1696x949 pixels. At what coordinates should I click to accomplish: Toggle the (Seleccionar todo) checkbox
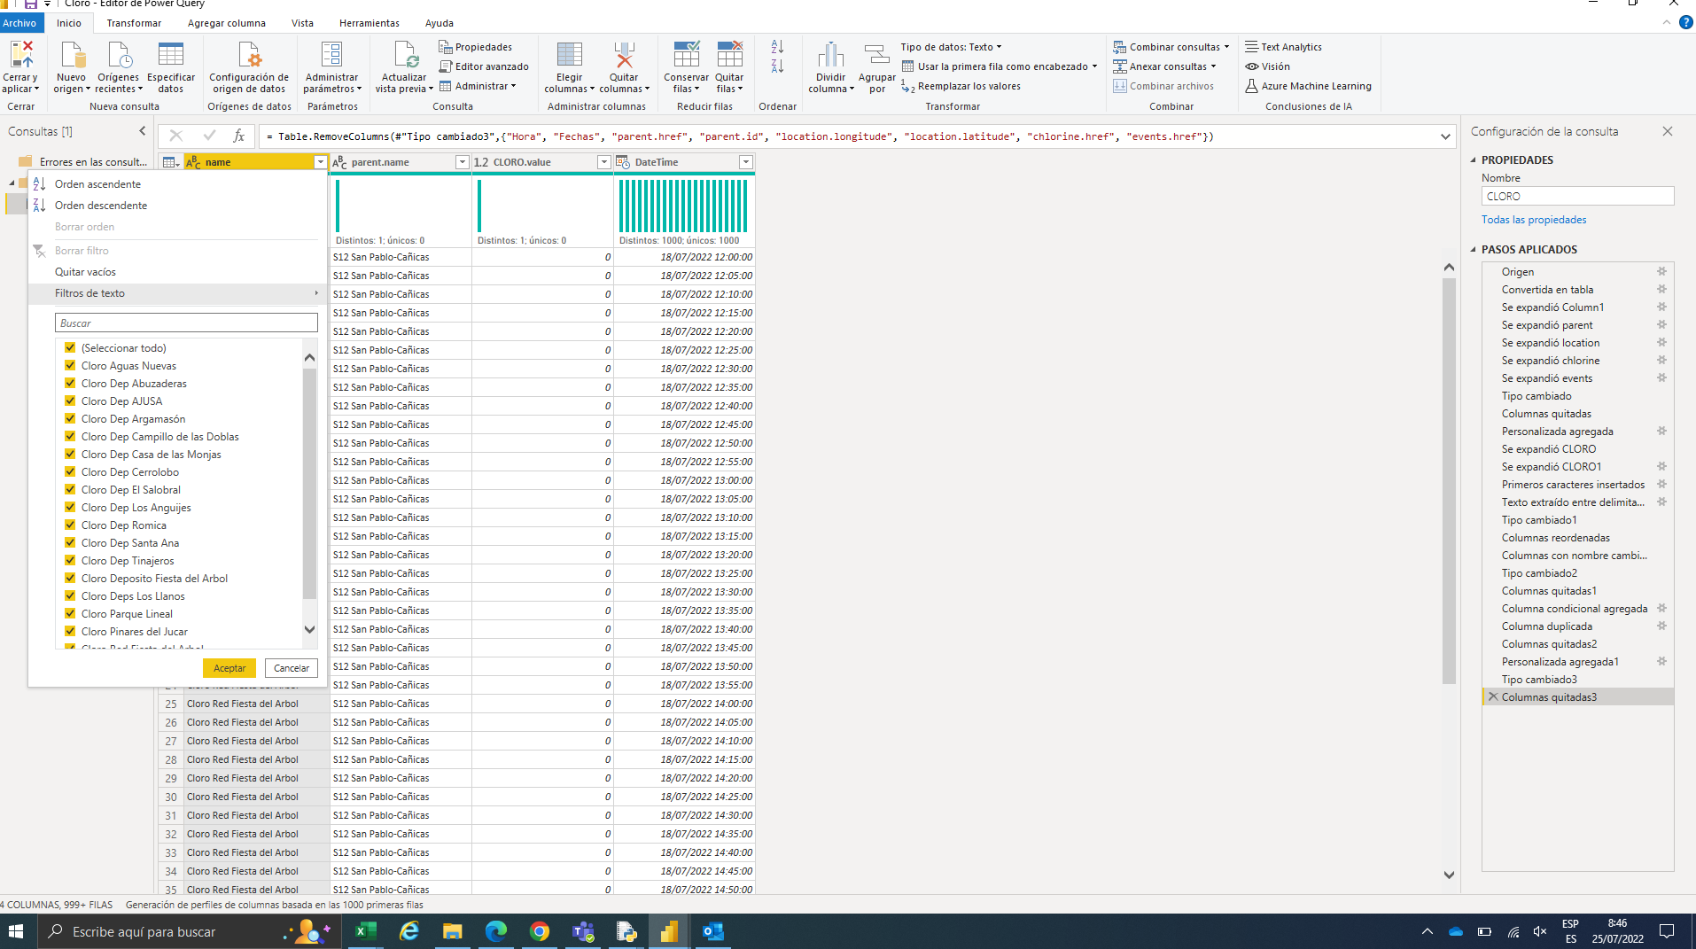click(70, 348)
